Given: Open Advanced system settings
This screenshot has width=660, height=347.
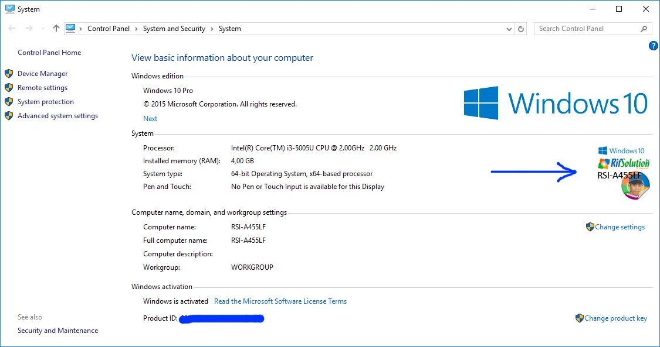Looking at the screenshot, I should pos(57,116).
